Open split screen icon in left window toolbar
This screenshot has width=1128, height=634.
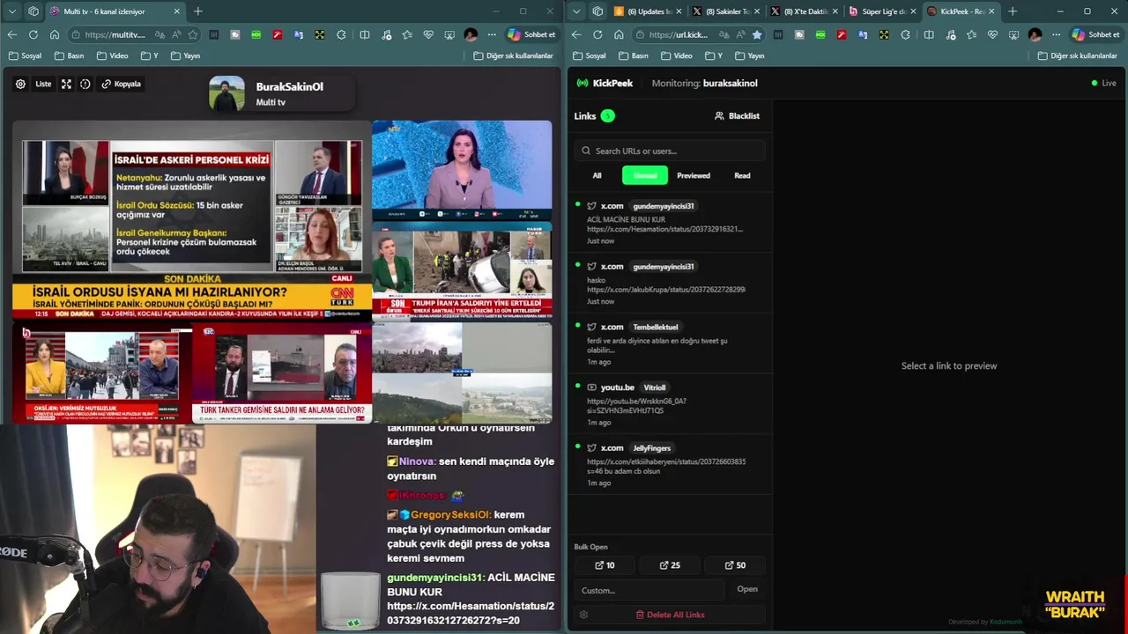click(x=365, y=34)
